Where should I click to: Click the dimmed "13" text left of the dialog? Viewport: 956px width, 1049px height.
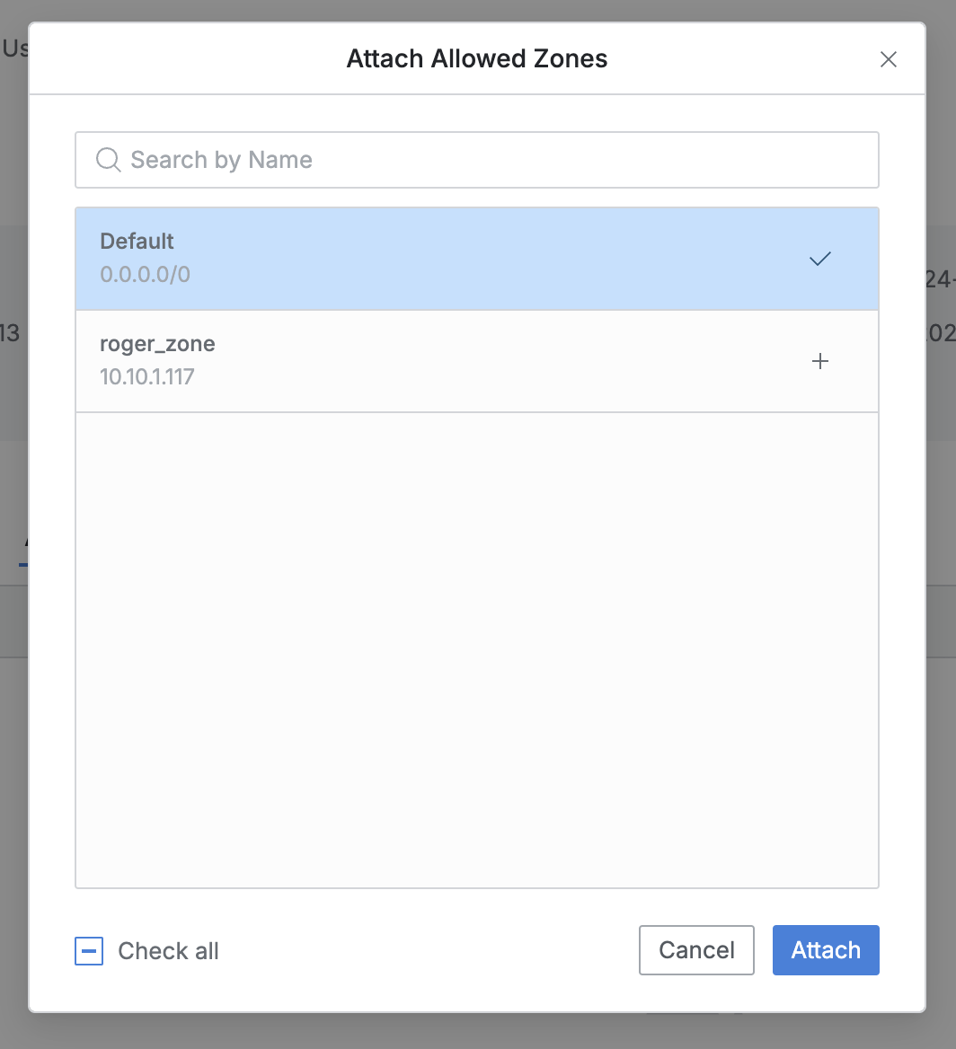point(10,334)
